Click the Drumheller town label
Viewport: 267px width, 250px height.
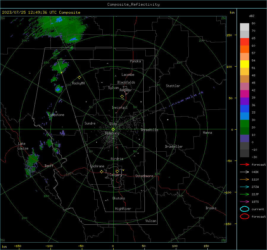174,147
